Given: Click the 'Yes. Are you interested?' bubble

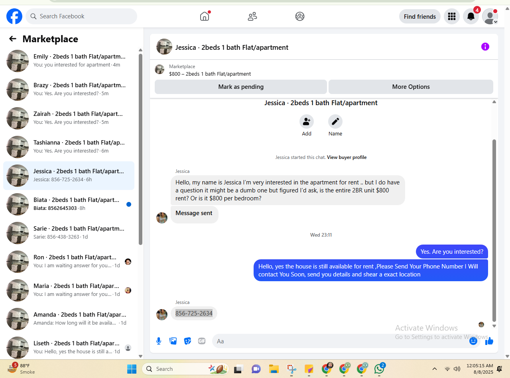Looking at the screenshot, I should 452,252.
